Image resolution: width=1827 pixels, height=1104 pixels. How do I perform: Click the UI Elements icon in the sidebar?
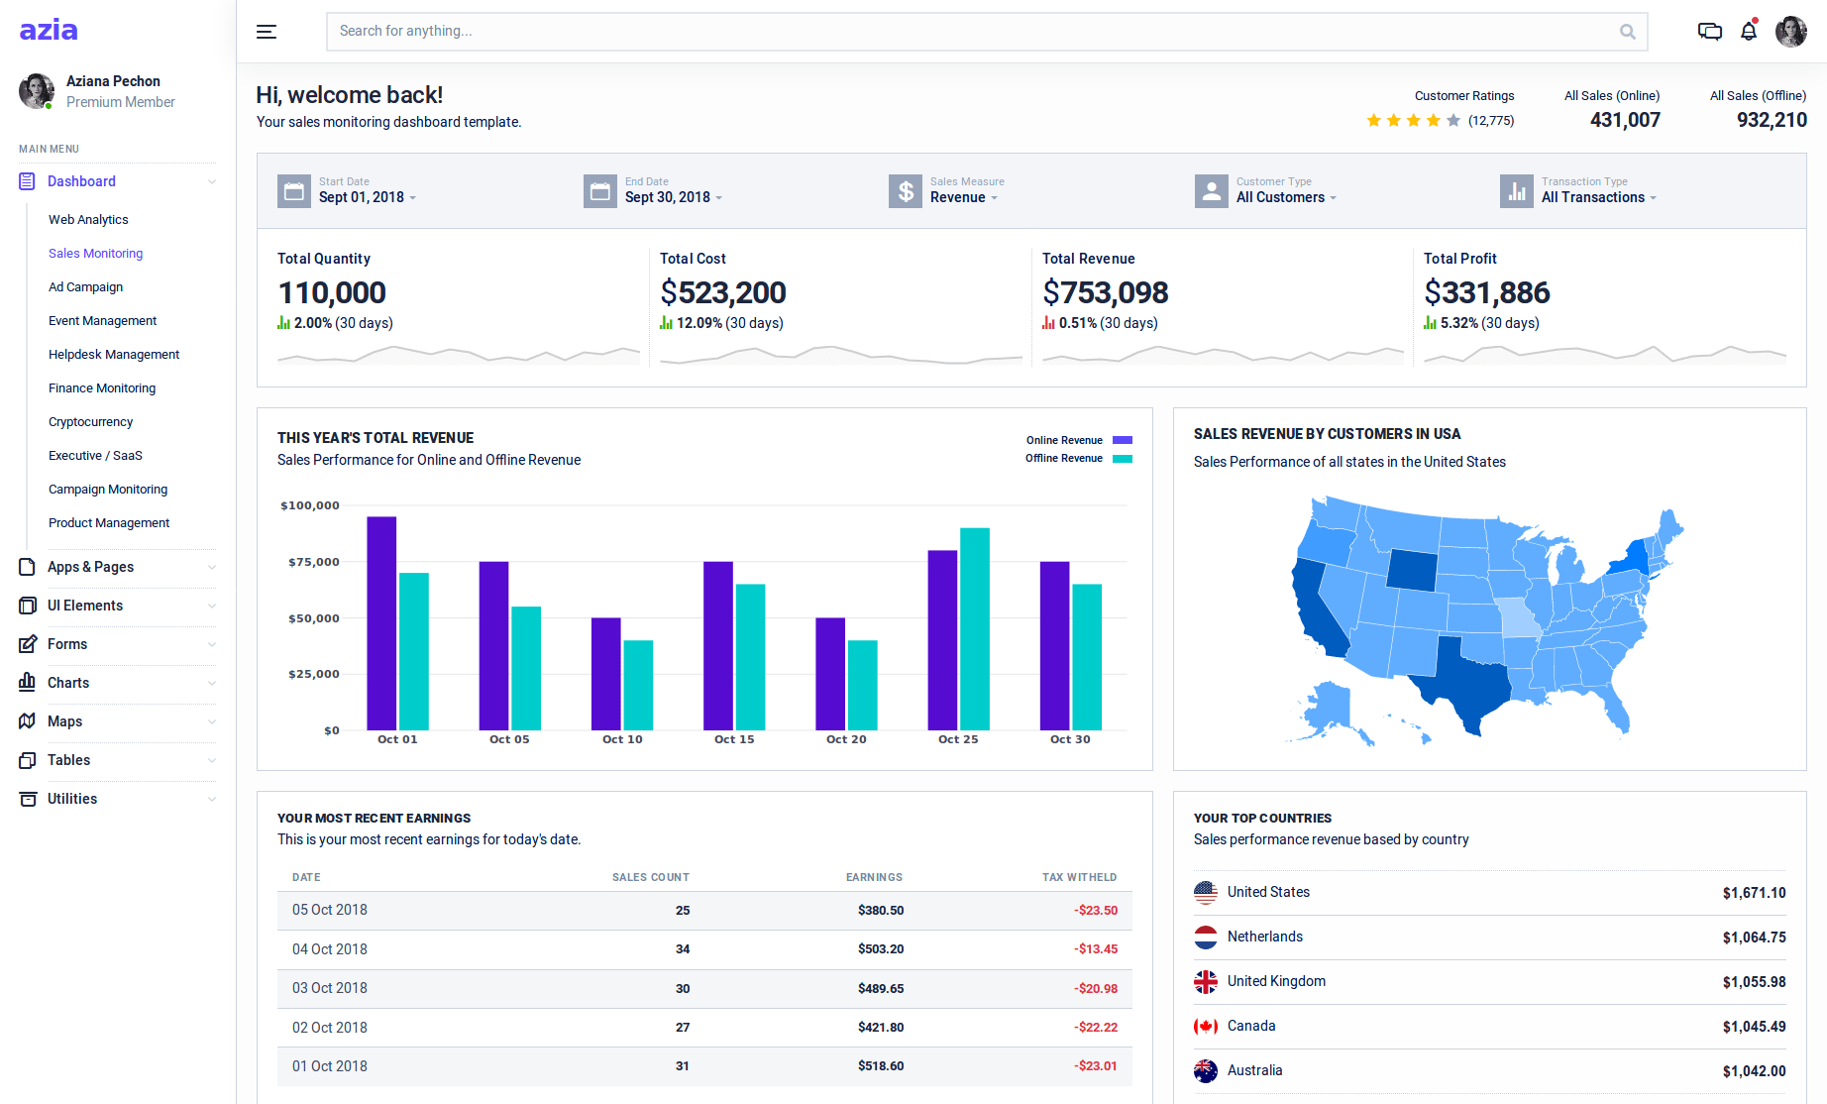[x=27, y=606]
